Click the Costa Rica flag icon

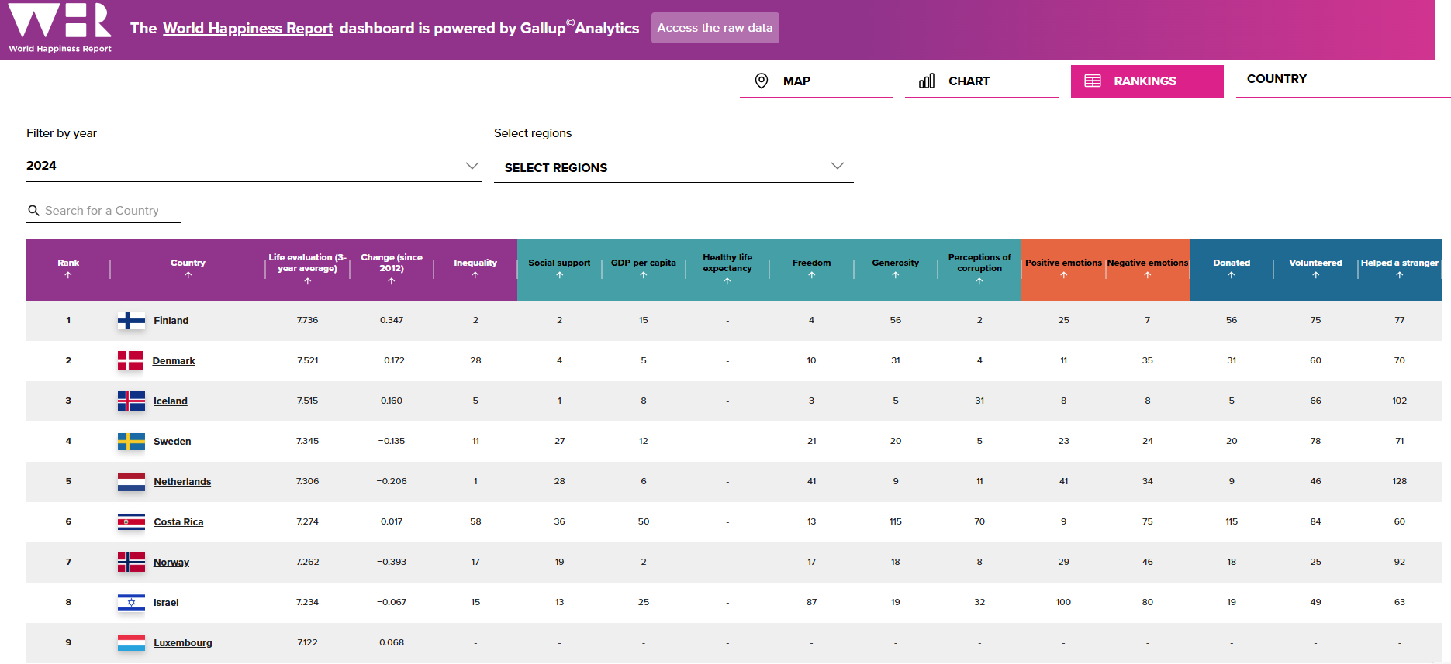(131, 522)
